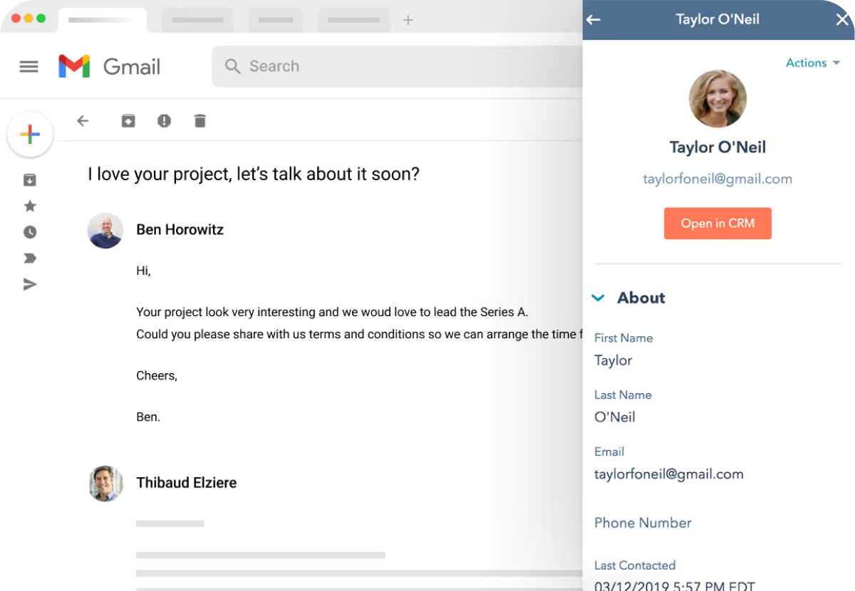Focus the Gmail Search field
The height and width of the screenshot is (591, 855).
point(398,66)
